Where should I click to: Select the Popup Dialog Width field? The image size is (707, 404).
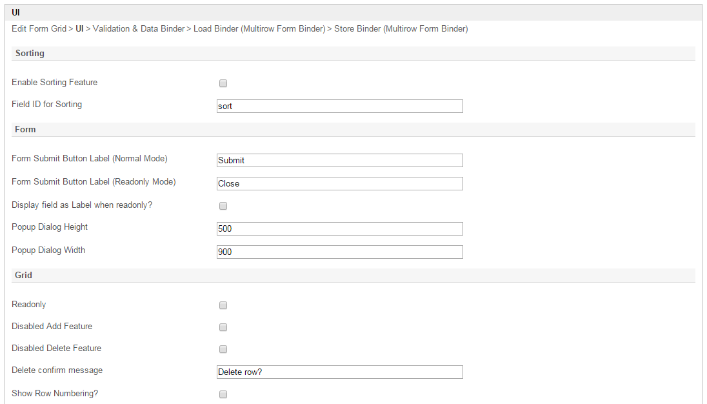click(x=339, y=252)
